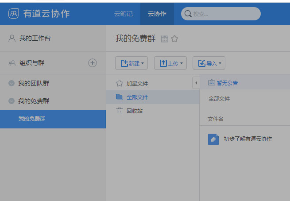Click the calendar icon next to title
The width and height of the screenshot is (290, 201).
[165, 39]
